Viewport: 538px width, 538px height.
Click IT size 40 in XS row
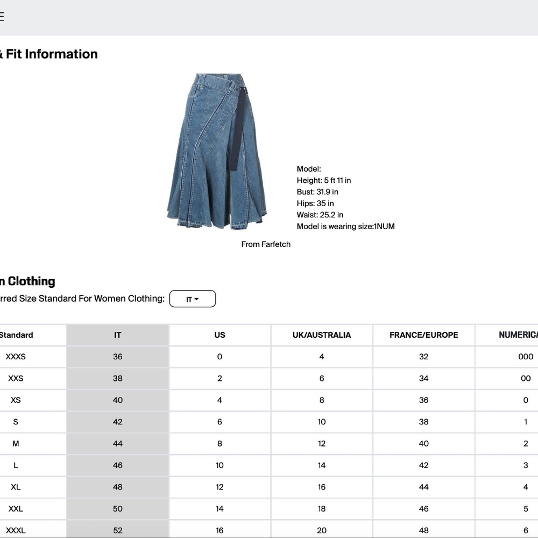coord(118,400)
